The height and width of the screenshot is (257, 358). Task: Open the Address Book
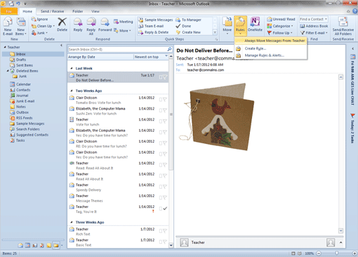tap(314, 26)
